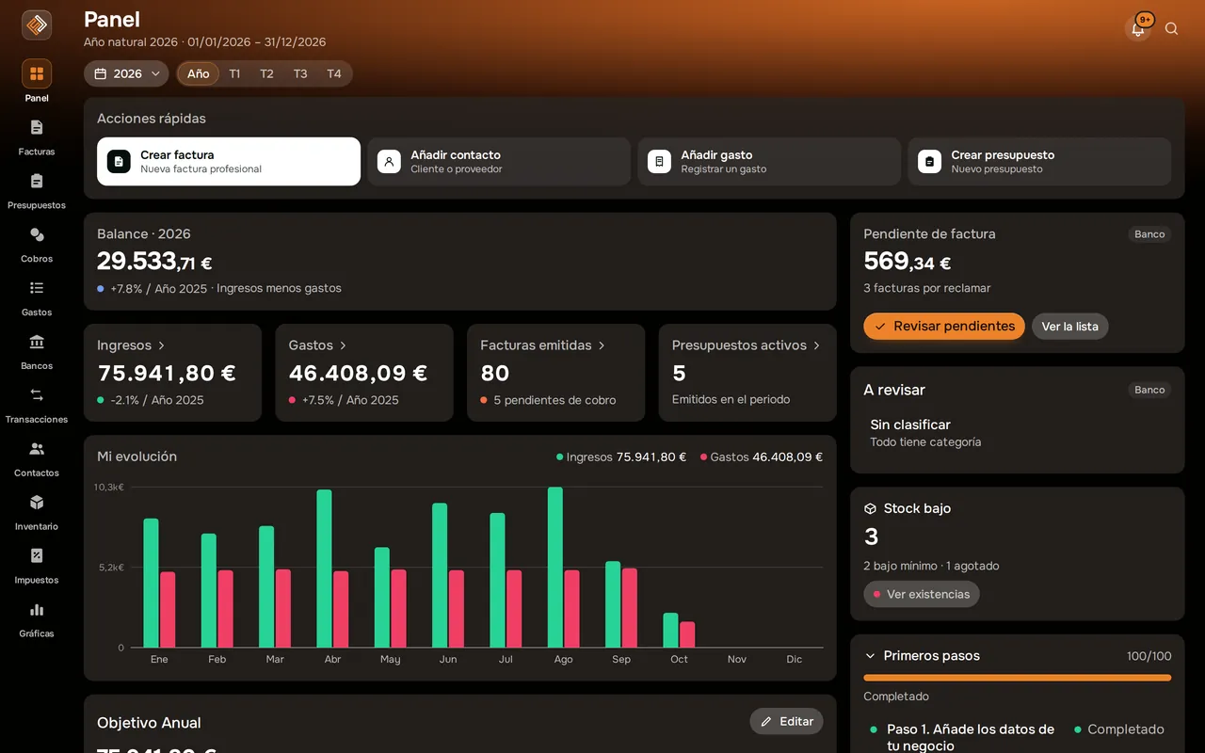Open Gráficas chart icon in sidebar
Image resolution: width=1205 pixels, height=753 pixels.
point(37,610)
